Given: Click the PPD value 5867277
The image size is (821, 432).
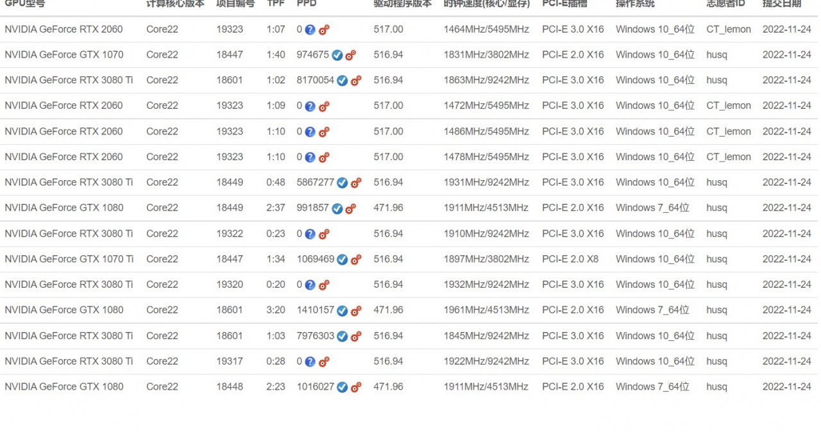Looking at the screenshot, I should pos(316,182).
